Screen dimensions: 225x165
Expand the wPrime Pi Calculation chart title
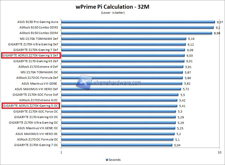click(112, 7)
